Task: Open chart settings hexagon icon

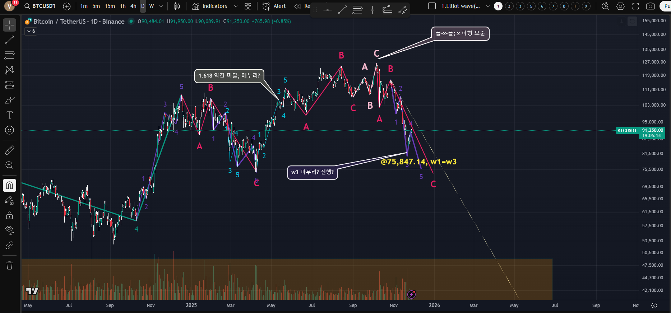Action: coord(620,6)
